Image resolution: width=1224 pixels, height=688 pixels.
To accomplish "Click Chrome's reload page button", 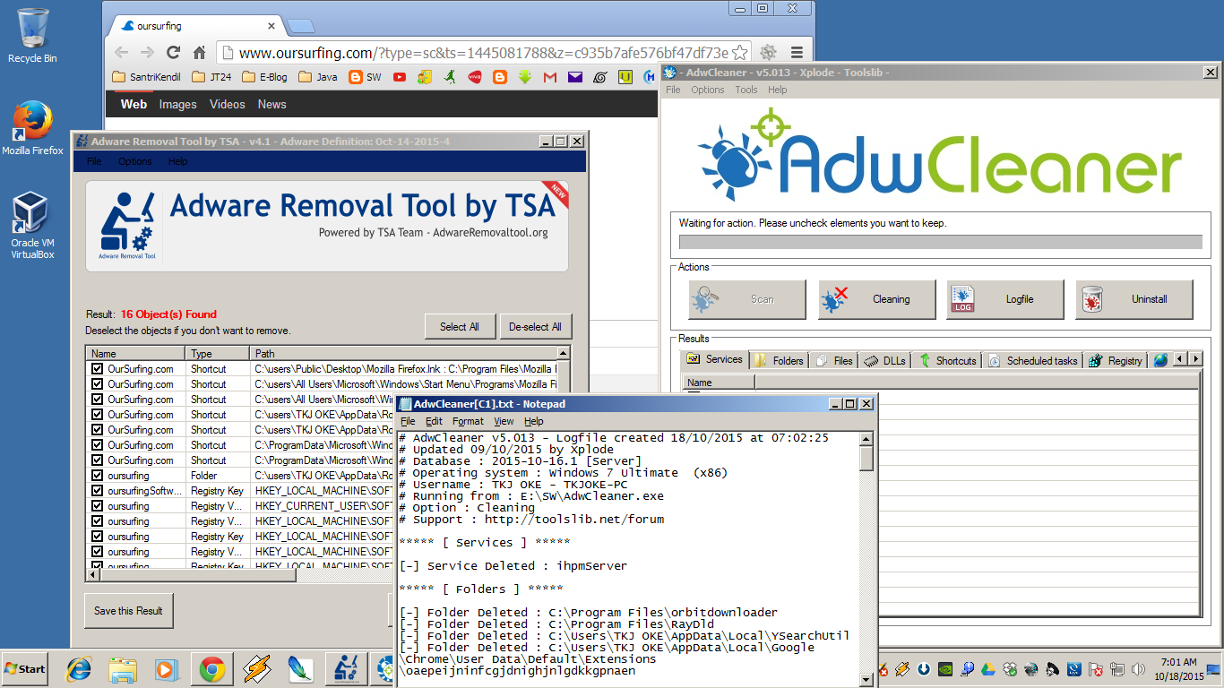I will (174, 53).
